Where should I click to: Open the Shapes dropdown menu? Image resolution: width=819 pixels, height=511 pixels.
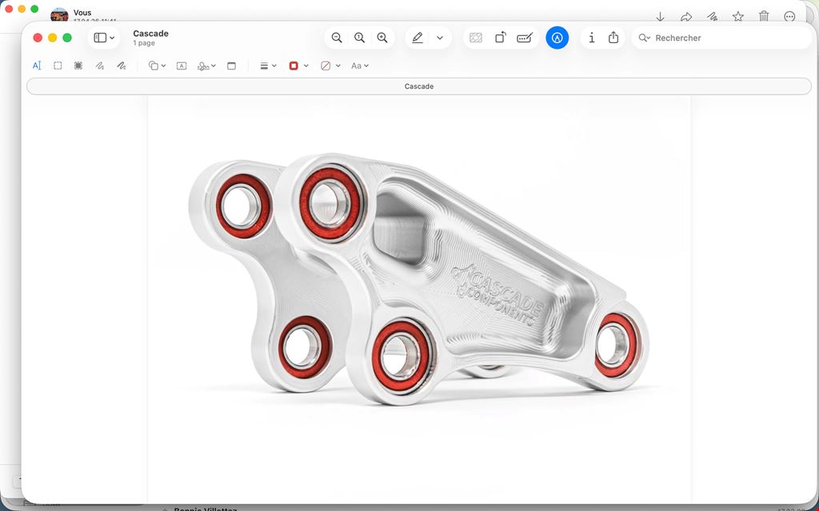(157, 65)
